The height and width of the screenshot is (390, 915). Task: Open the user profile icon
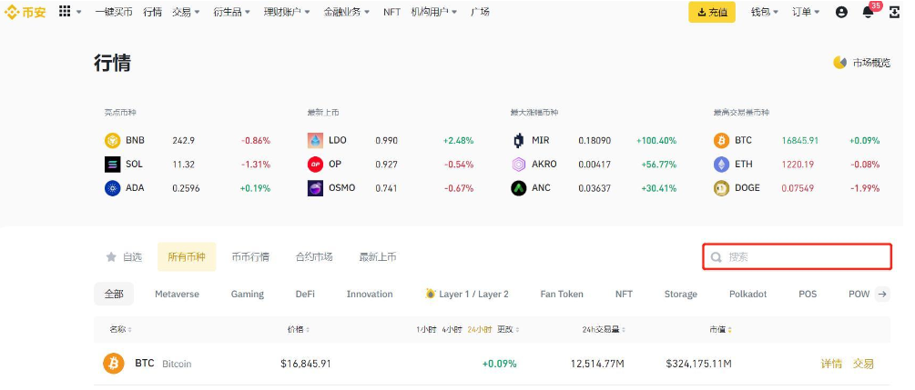pos(841,12)
